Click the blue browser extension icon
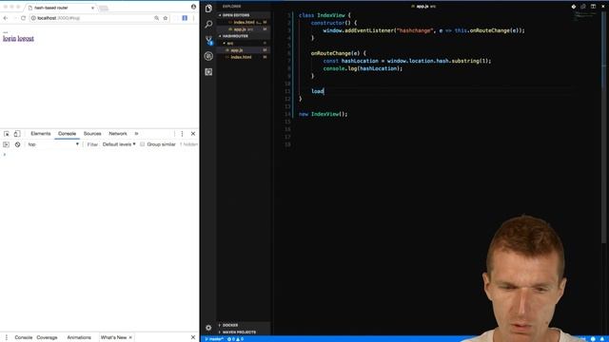Image resolution: width=609 pixels, height=342 pixels. (x=185, y=18)
